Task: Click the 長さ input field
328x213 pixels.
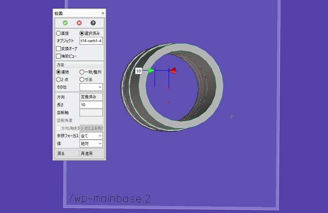Action: tap(91, 105)
